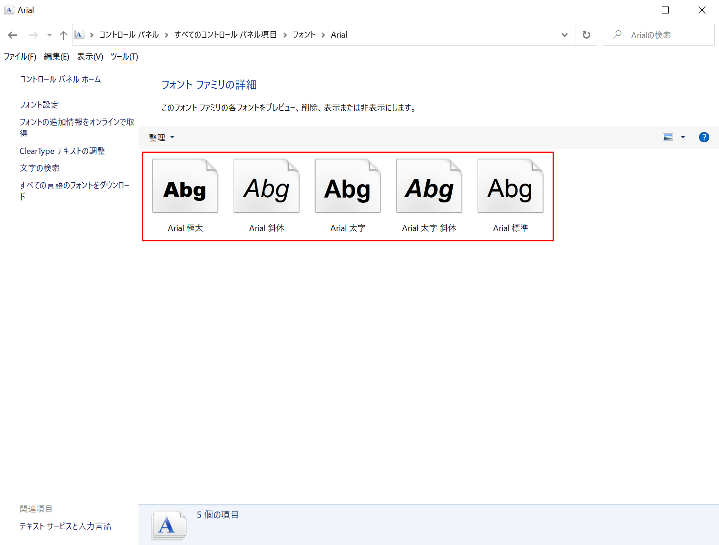Select the Arial 太字 font thumbnail
719x545 pixels.
[x=348, y=186]
